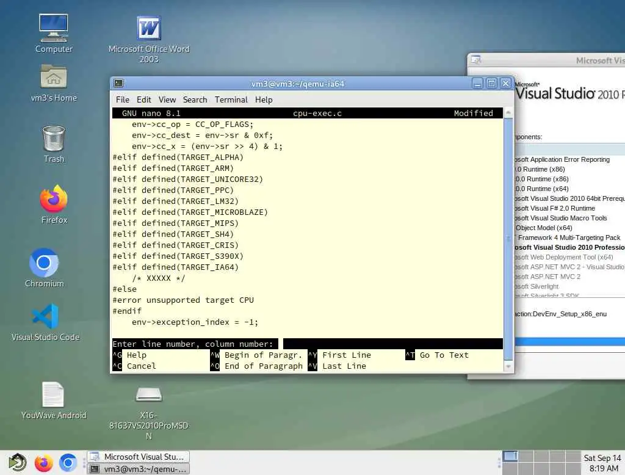Click the line '#elif defined(TARGET_IA64)'
The image size is (625, 475).
(x=176, y=267)
